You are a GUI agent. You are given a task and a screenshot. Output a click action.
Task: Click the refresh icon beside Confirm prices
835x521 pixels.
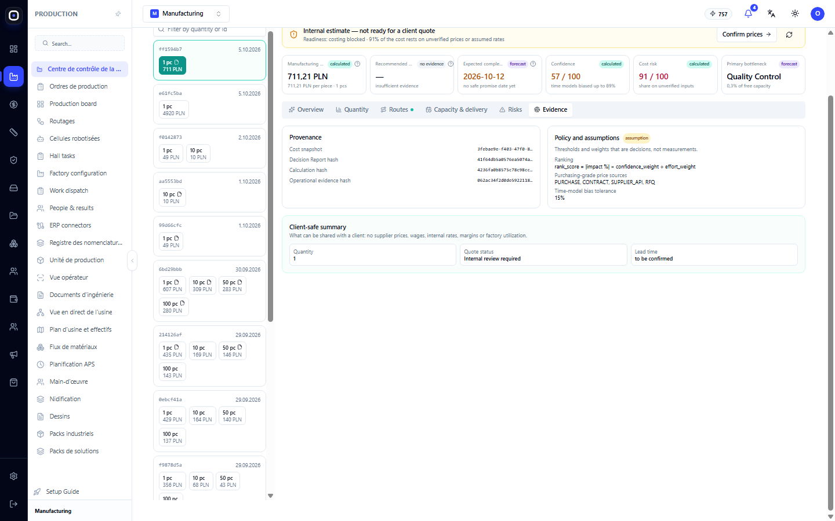pos(789,35)
